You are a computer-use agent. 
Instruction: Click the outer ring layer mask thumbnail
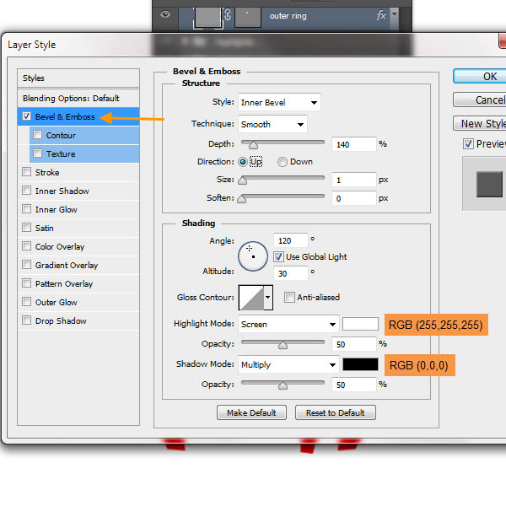(248, 14)
